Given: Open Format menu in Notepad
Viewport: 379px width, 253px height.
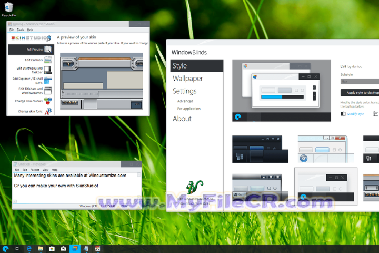Looking at the screenshot, I should coord(35,170).
